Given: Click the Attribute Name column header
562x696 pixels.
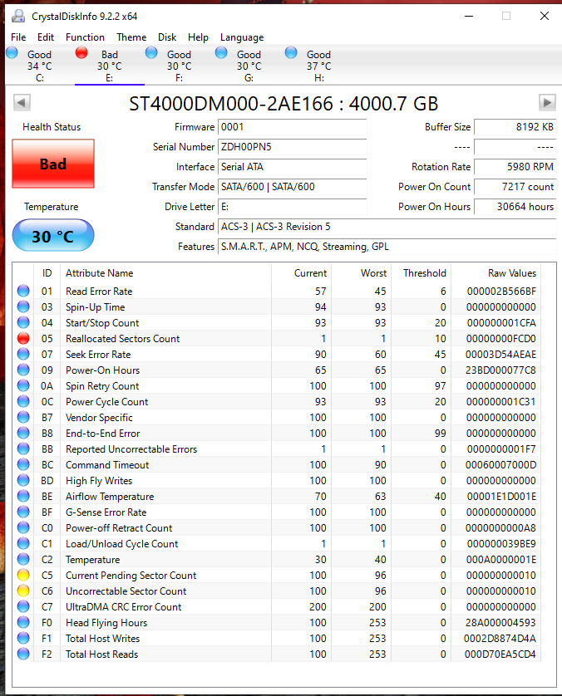Looking at the screenshot, I should (x=165, y=273).
